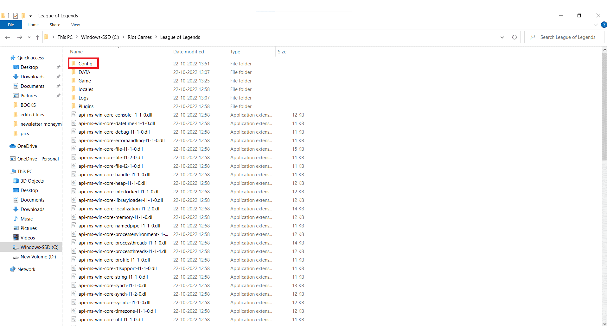This screenshot has width=607, height=326.
Task: Open edited files folder in sidebar
Action: [32, 115]
